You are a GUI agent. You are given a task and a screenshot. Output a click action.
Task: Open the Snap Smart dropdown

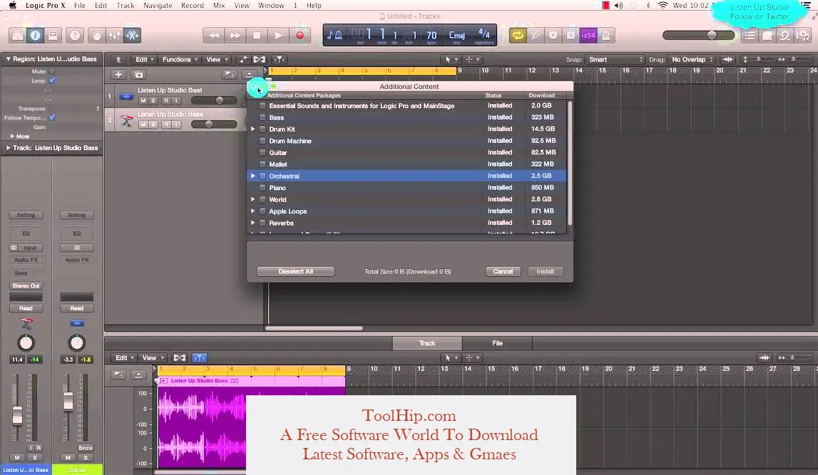pos(615,59)
